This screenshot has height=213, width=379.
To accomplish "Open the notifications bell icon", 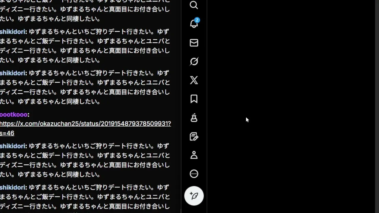I will tap(194, 24).
